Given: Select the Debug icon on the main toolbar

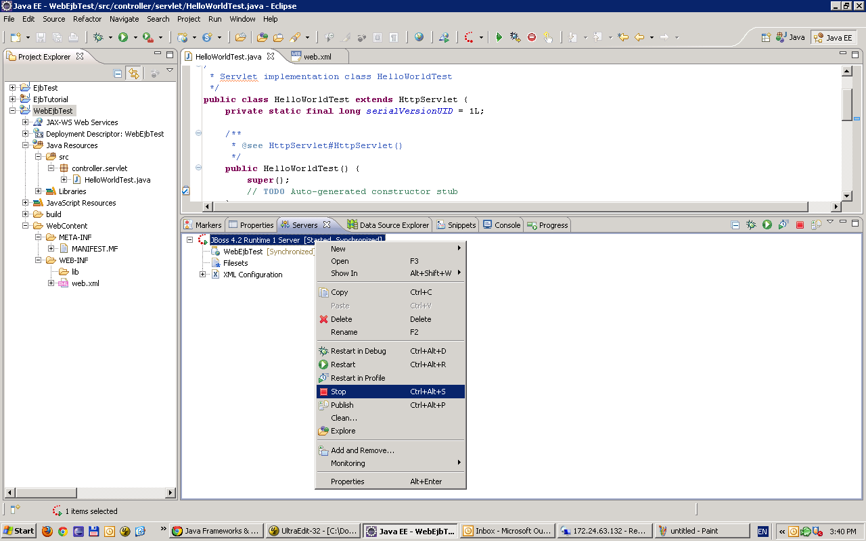Looking at the screenshot, I should point(98,37).
